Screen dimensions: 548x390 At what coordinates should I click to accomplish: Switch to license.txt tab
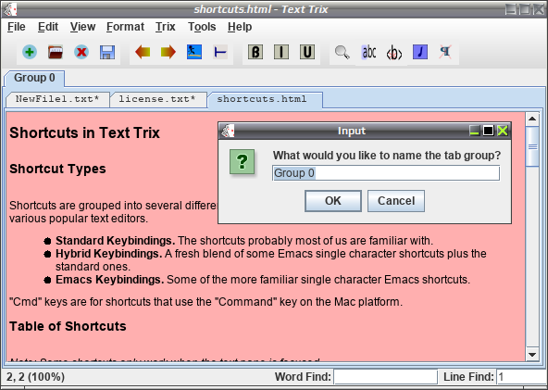coord(158,99)
